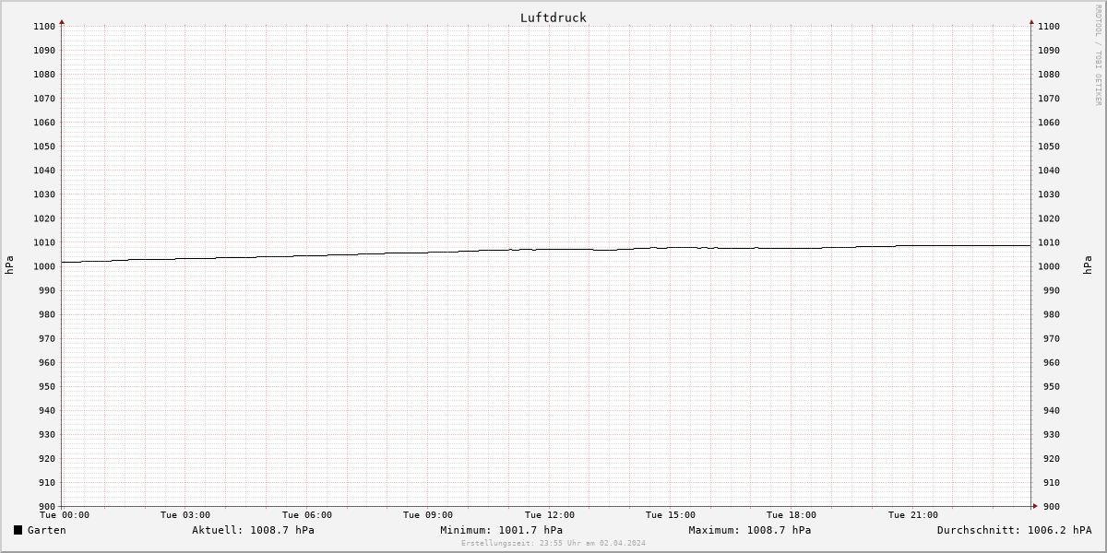Select the Garten legend label
The image size is (1107, 553).
pos(46,530)
